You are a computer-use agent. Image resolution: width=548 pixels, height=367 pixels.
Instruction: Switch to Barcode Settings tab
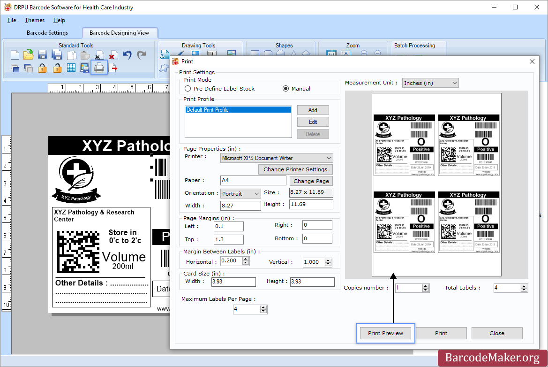click(47, 33)
